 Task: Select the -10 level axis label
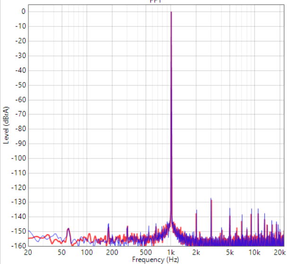[x=21, y=26]
